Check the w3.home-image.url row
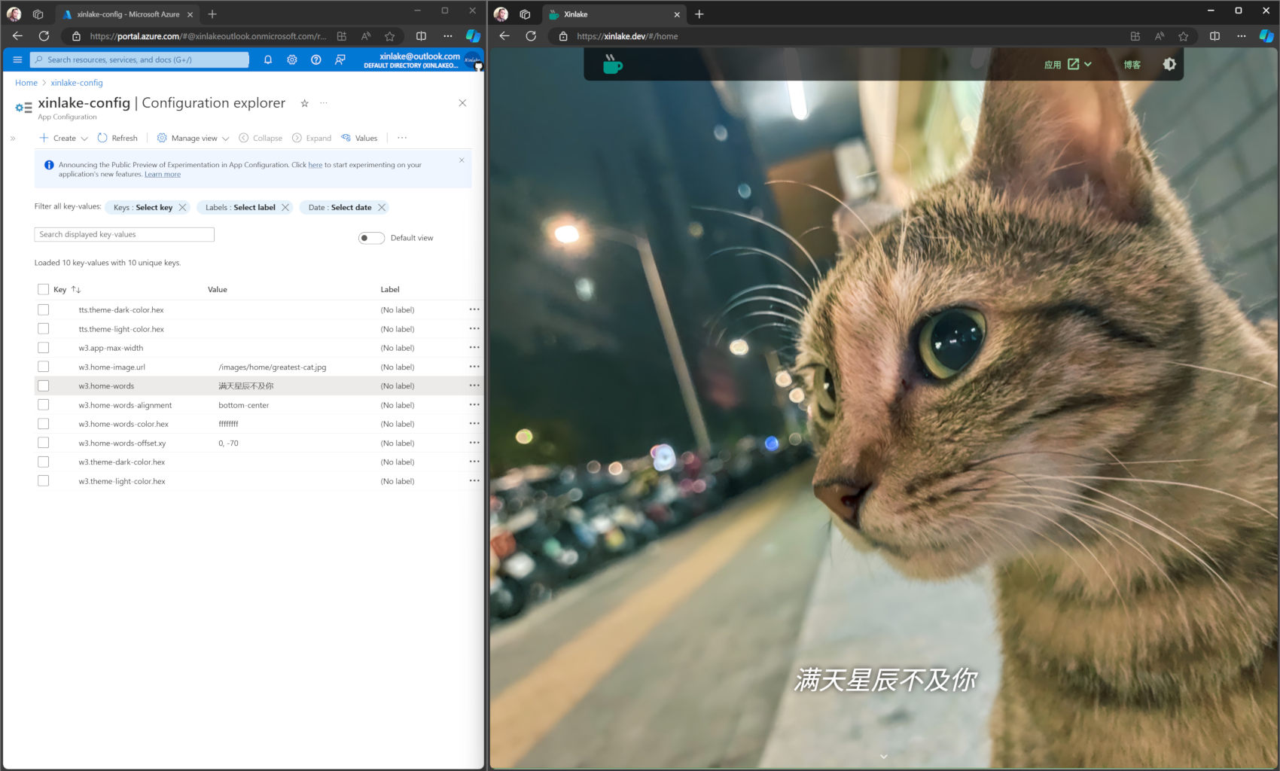1280x771 pixels. (x=43, y=367)
